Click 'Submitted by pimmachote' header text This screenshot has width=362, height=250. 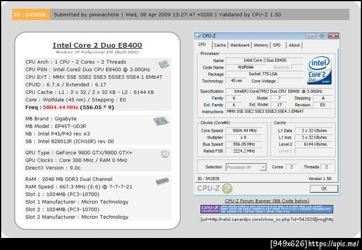pos(86,14)
